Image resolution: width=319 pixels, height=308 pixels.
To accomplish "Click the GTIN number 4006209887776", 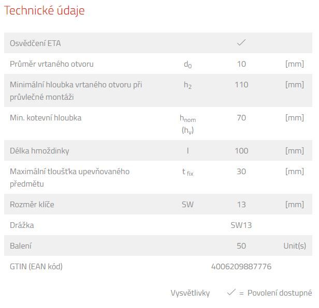I will [x=241, y=267].
